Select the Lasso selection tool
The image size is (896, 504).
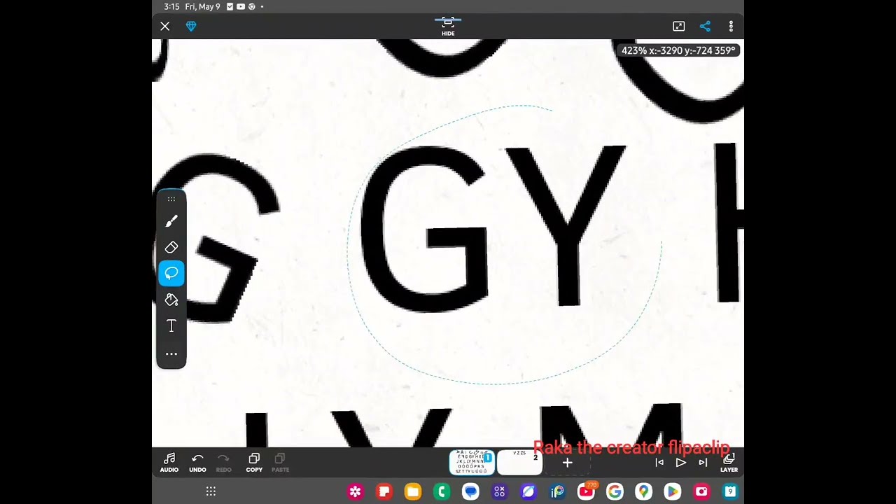(x=171, y=273)
